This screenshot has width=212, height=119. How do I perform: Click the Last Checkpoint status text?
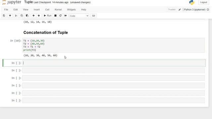pos(51,2)
